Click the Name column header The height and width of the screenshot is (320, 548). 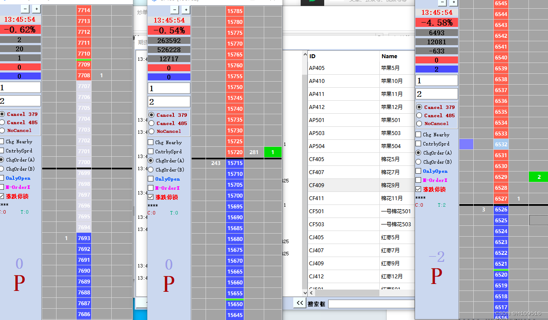click(389, 56)
